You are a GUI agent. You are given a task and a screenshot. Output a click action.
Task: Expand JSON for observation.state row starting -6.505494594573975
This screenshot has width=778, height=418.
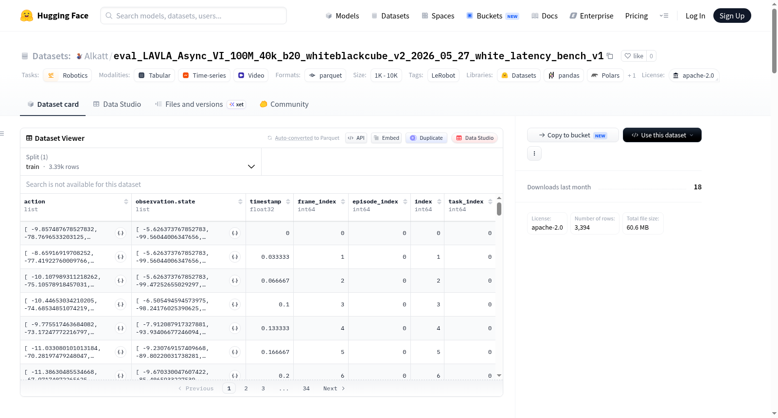235,304
